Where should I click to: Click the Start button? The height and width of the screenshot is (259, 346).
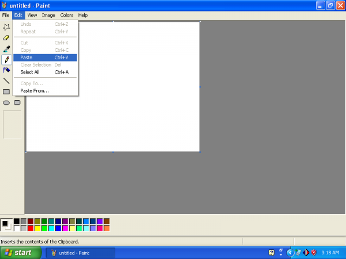pyautogui.click(x=21, y=253)
